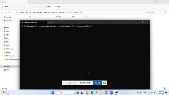The height and width of the screenshot is (95, 169).
Task: Open ambf_addon-blender folder
Action: 12,59
